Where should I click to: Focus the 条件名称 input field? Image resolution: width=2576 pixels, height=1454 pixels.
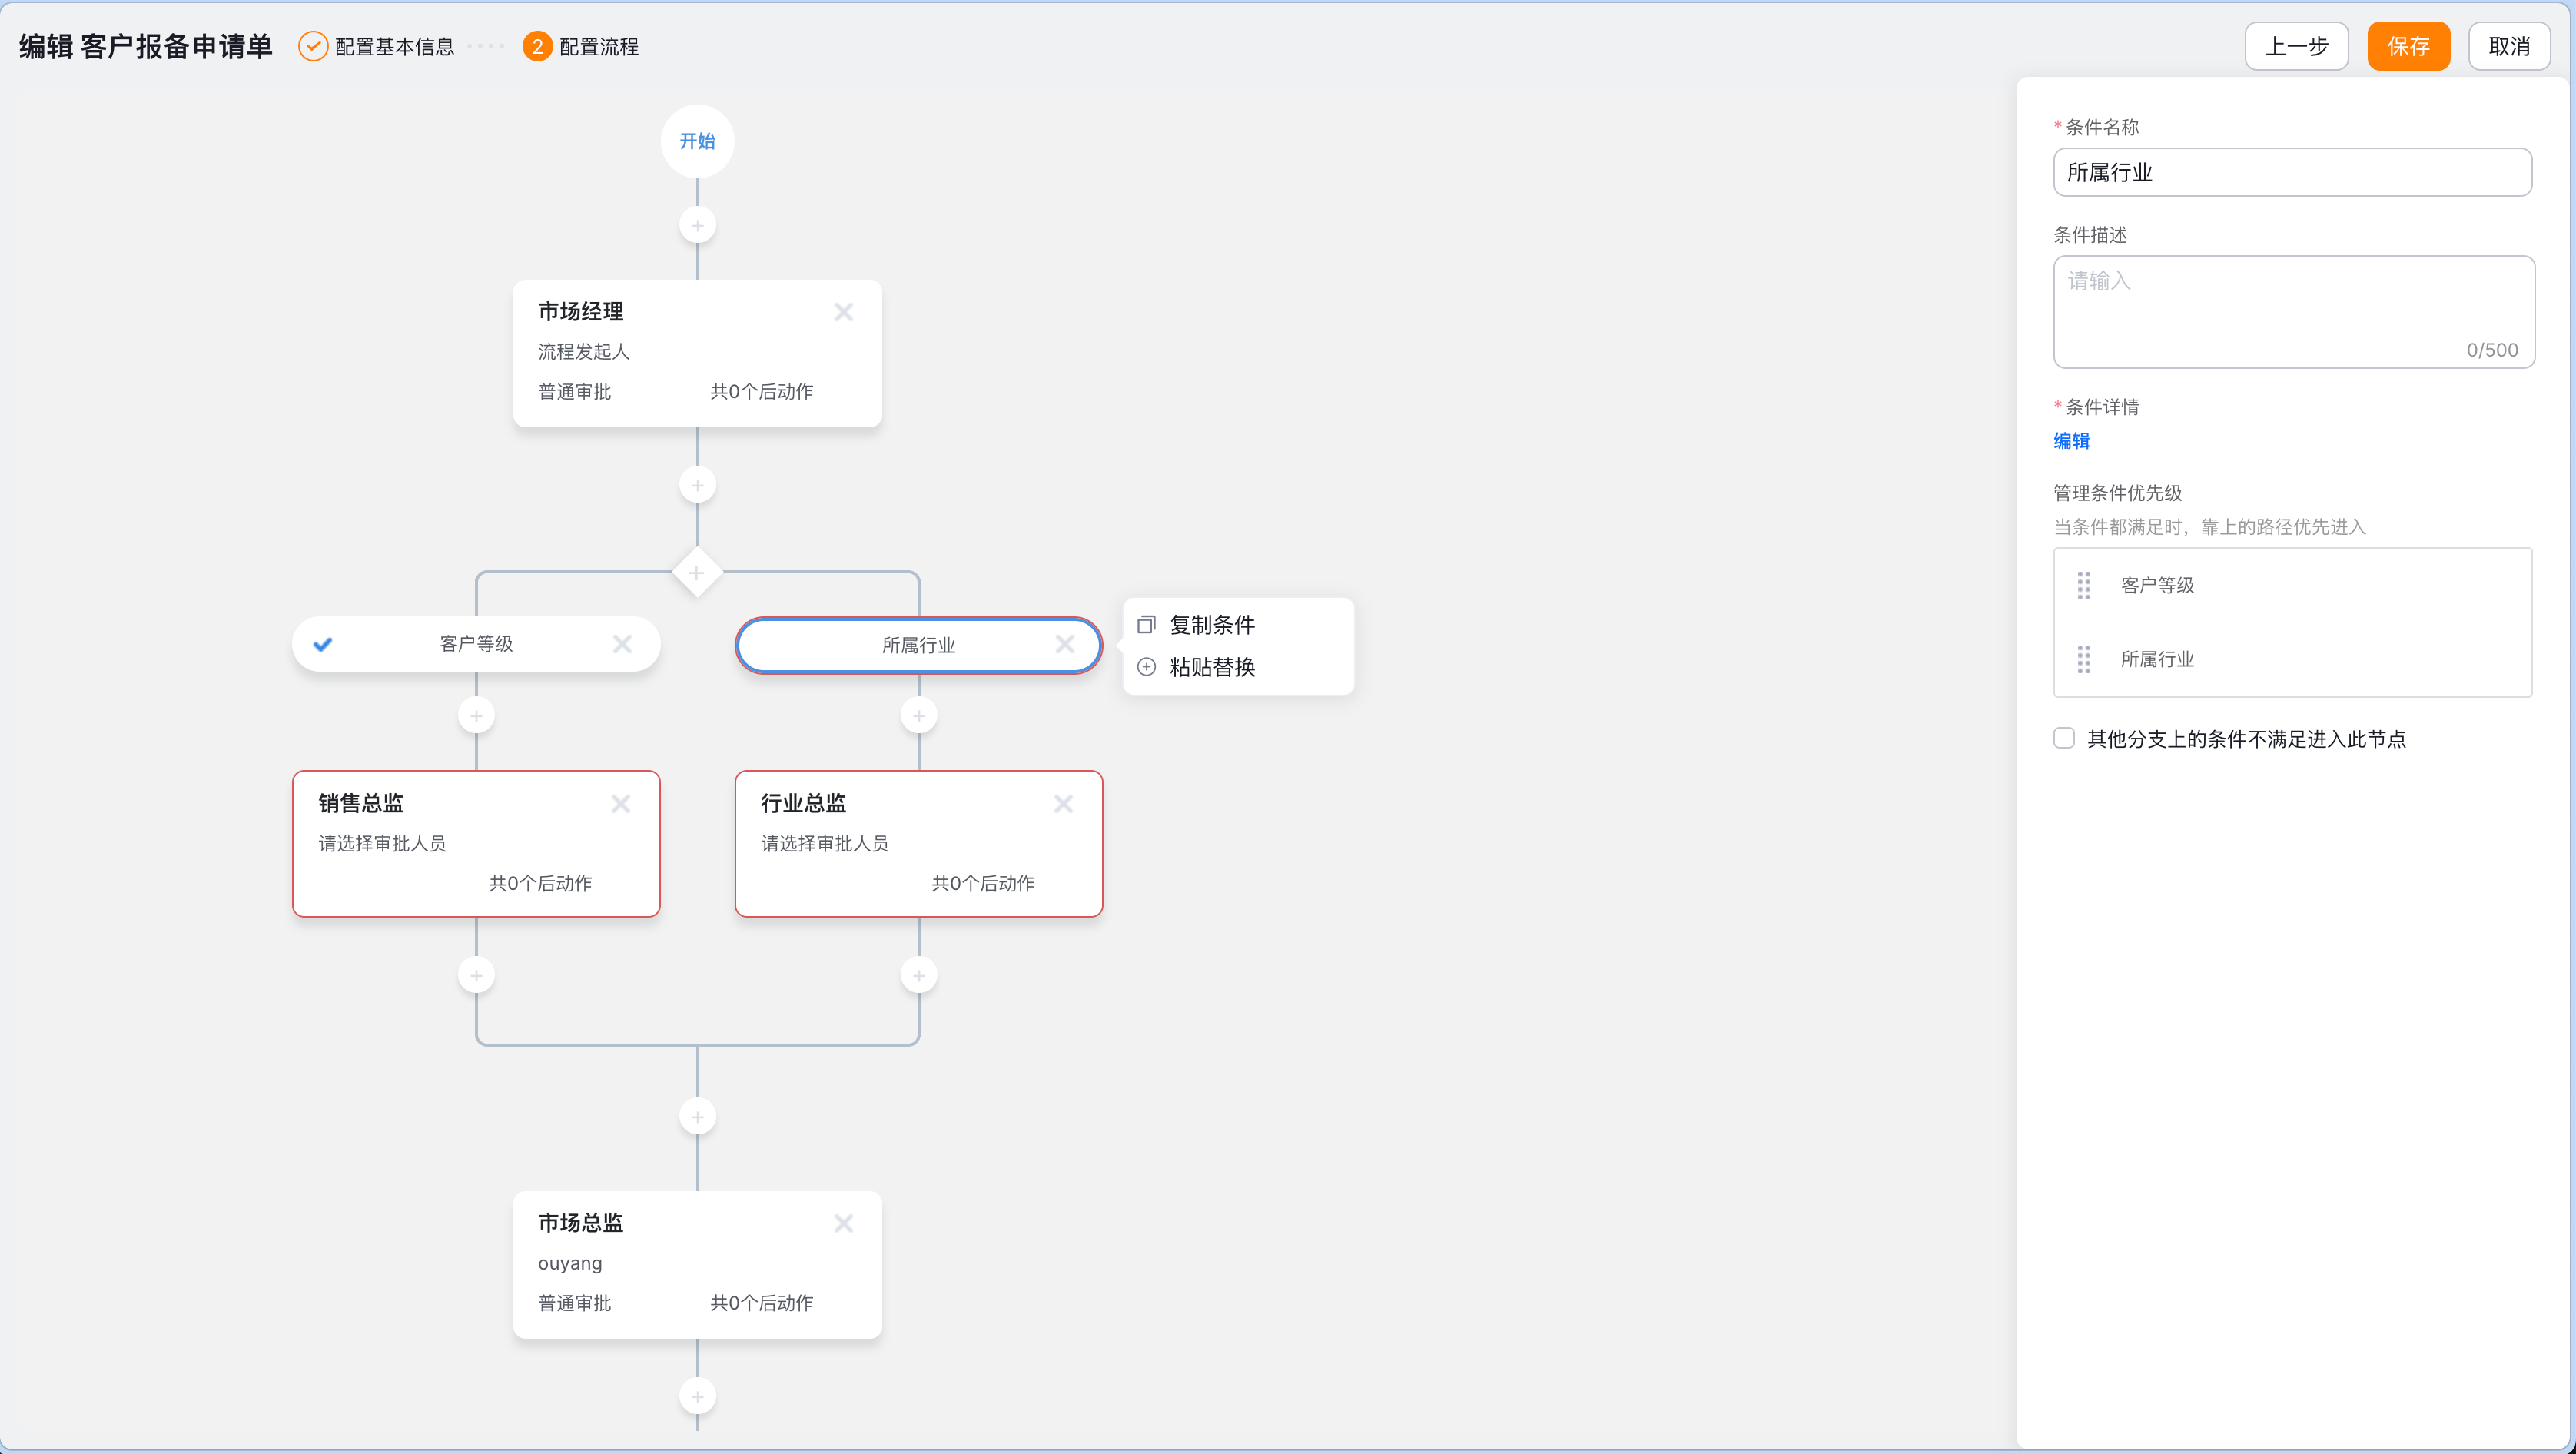2291,172
